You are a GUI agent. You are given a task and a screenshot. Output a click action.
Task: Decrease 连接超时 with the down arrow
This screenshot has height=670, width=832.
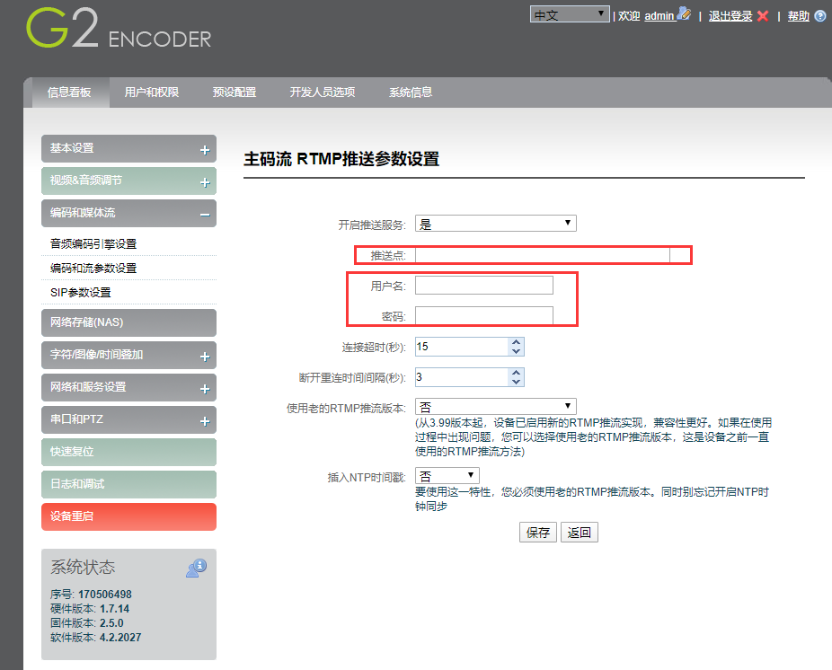click(x=517, y=351)
